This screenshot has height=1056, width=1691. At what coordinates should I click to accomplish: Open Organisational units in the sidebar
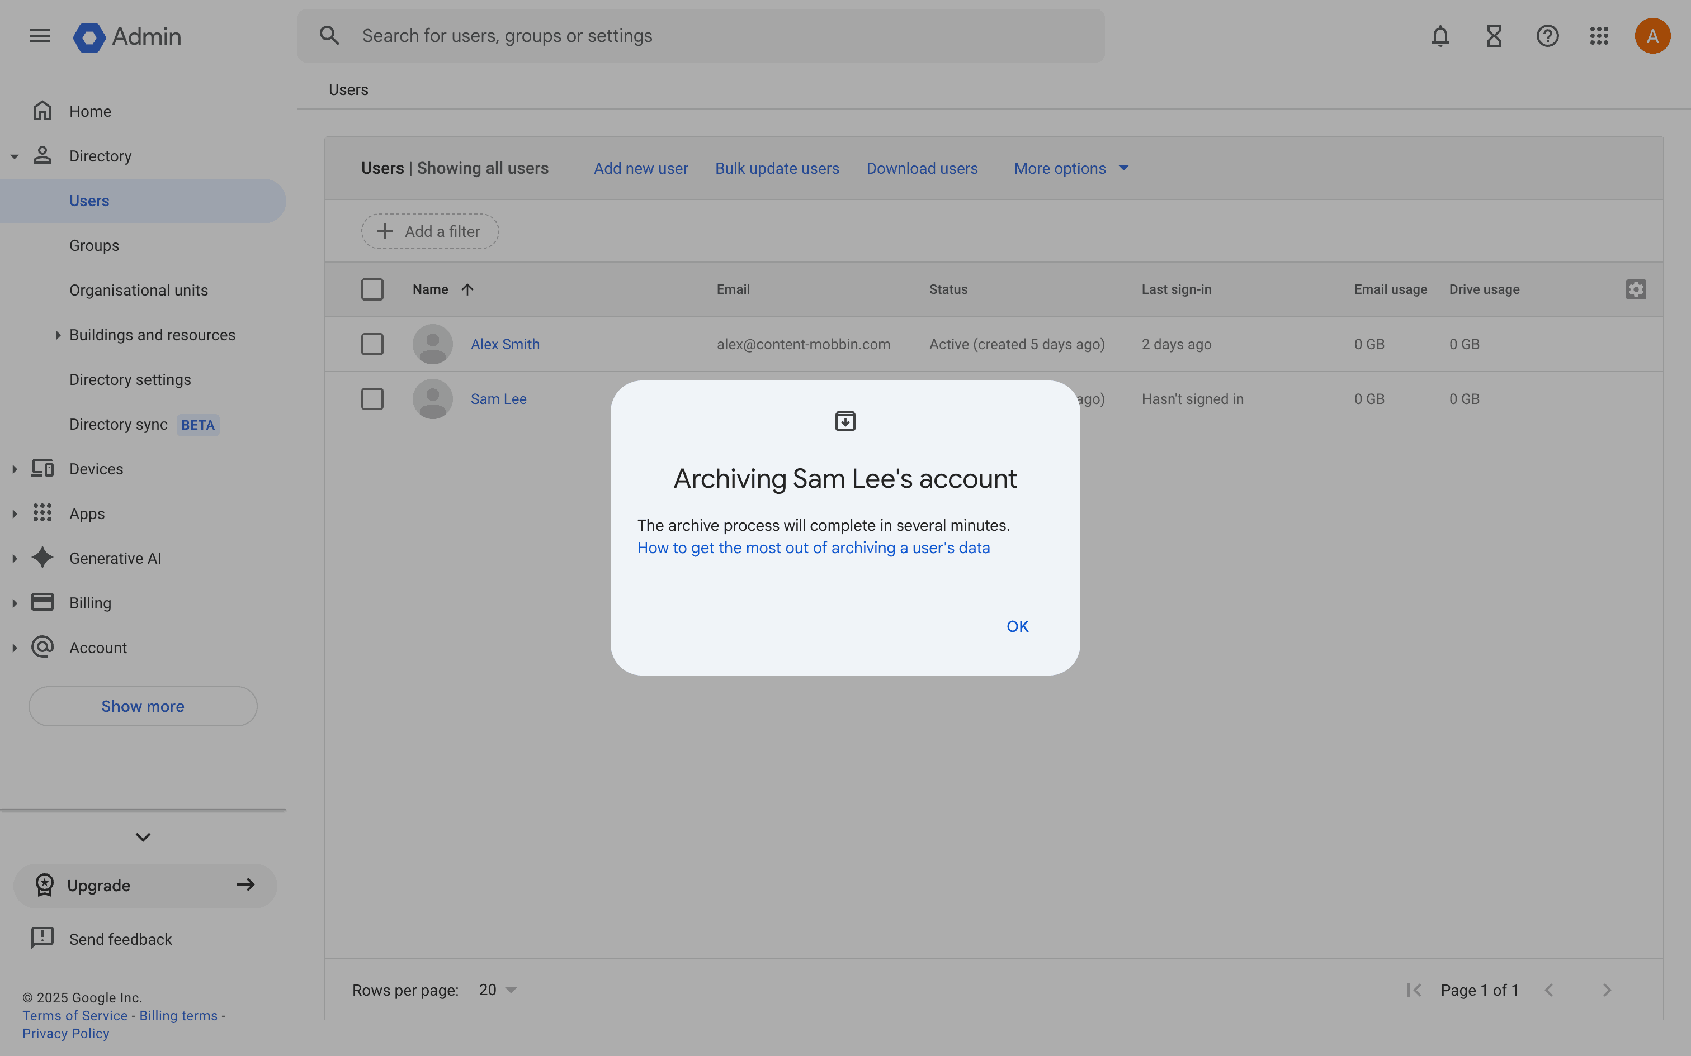pos(138,291)
